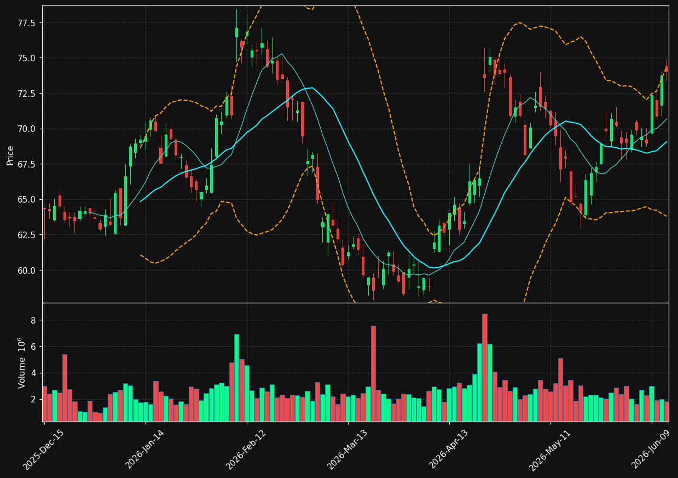Click the 2026-Mar-13 date label
Image resolution: width=678 pixels, height=478 pixels.
click(347, 449)
